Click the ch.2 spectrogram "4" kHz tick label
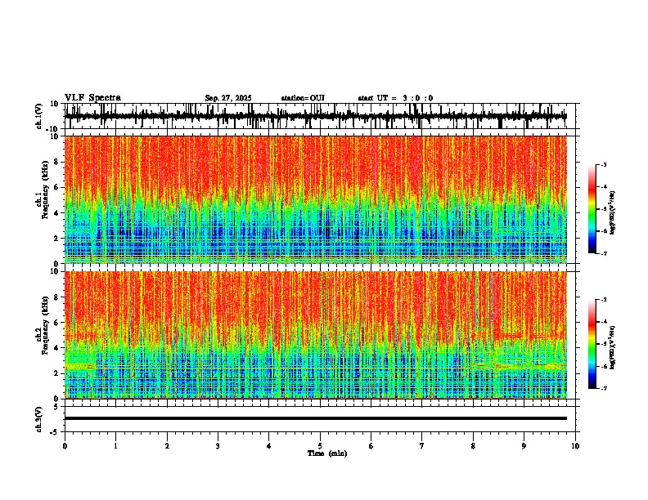Viewport: 648px width, 500px height. tap(56, 348)
